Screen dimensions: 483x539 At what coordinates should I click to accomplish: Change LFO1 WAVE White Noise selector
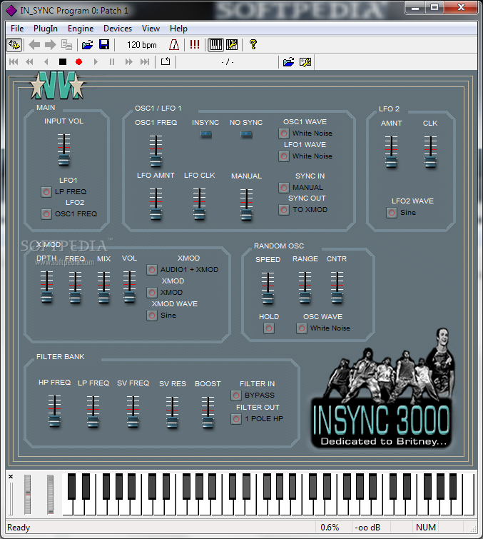tap(284, 156)
